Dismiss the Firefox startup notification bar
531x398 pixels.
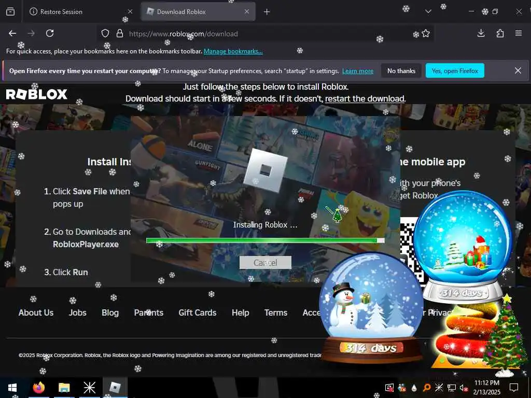518,70
